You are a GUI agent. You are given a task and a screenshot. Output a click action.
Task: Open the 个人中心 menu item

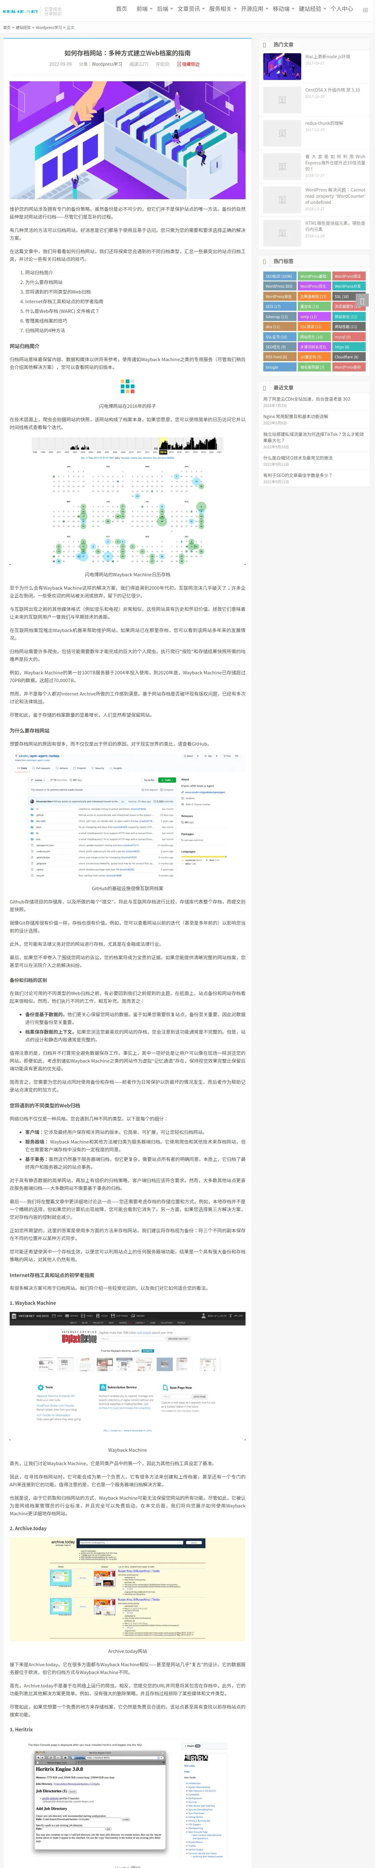[x=342, y=9]
